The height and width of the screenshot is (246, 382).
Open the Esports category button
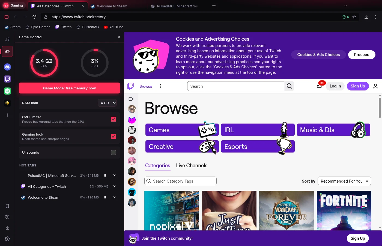pos(258,147)
